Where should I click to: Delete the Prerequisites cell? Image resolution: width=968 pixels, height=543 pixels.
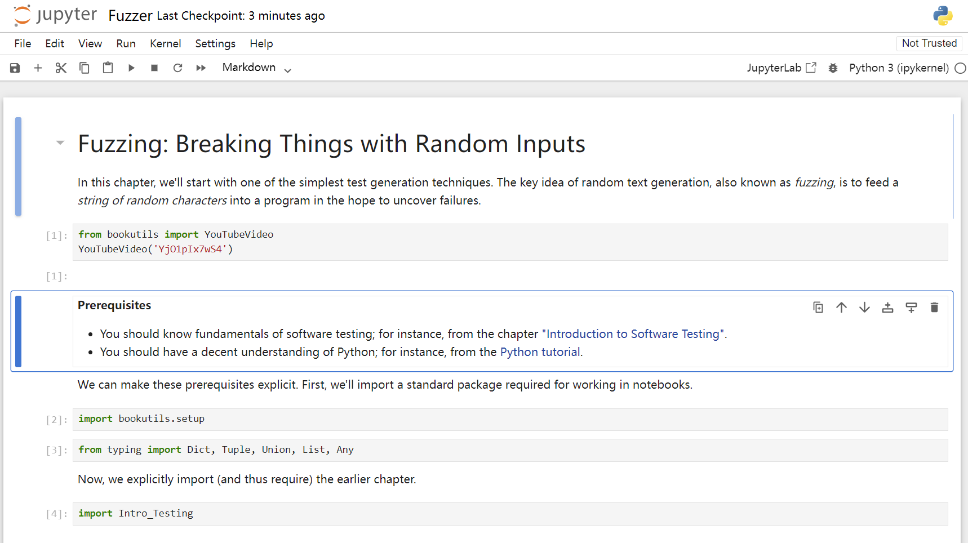934,308
